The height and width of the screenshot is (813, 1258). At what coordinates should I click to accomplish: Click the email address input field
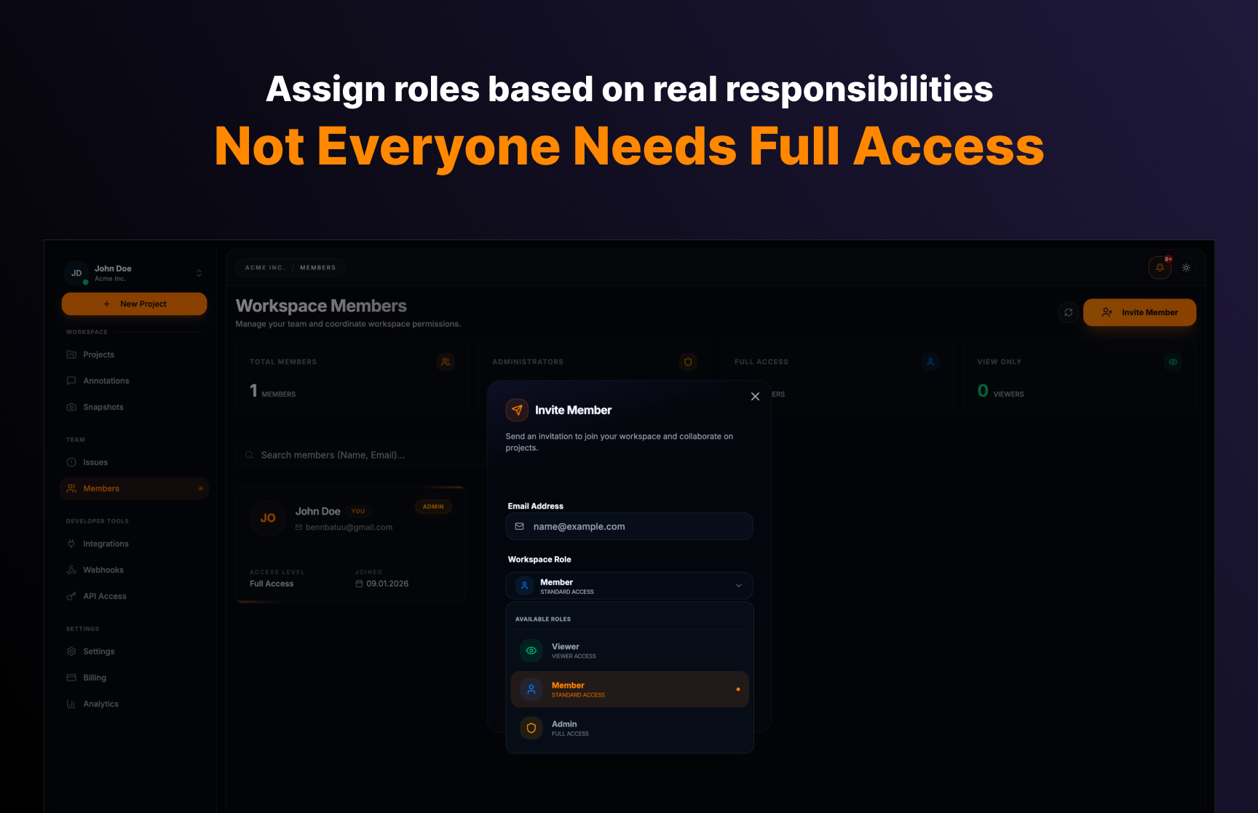coord(628,526)
